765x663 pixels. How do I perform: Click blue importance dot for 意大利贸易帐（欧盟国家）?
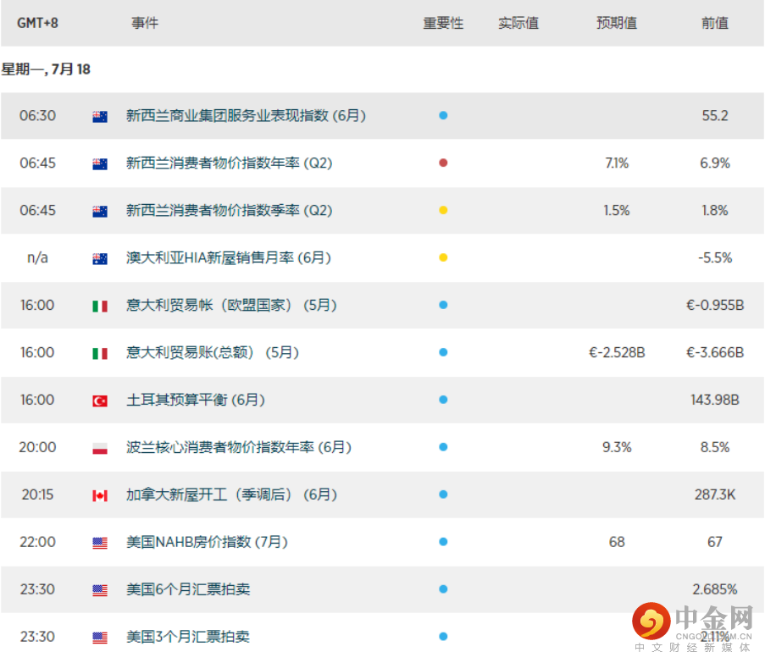point(443,305)
